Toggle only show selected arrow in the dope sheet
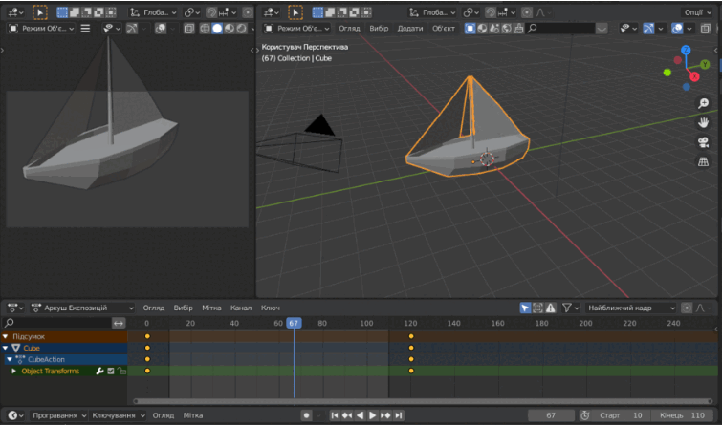This screenshot has width=722, height=425. [x=525, y=308]
